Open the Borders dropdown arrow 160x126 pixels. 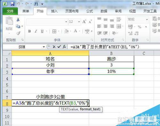click(x=59, y=31)
